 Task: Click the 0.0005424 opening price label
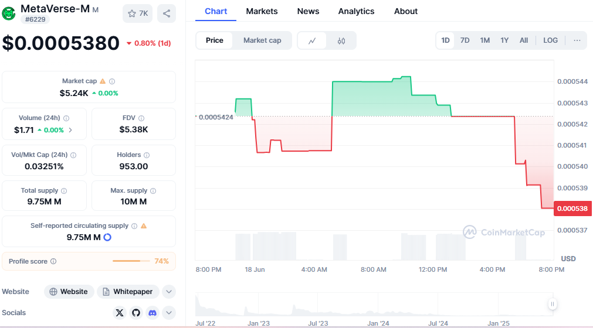click(216, 117)
